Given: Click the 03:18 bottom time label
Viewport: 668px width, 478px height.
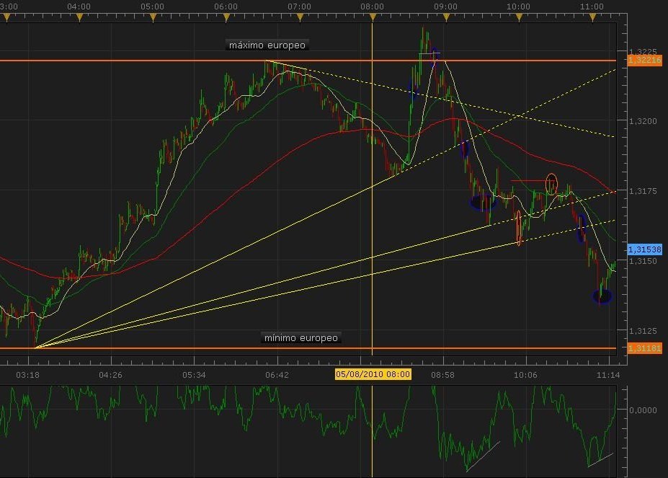Looking at the screenshot, I should 27,375.
